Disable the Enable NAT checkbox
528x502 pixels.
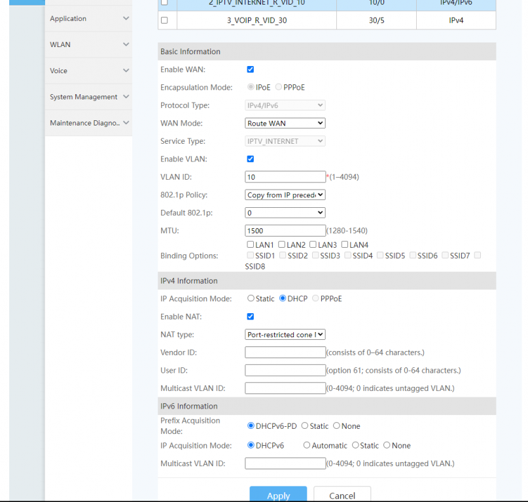tap(251, 316)
